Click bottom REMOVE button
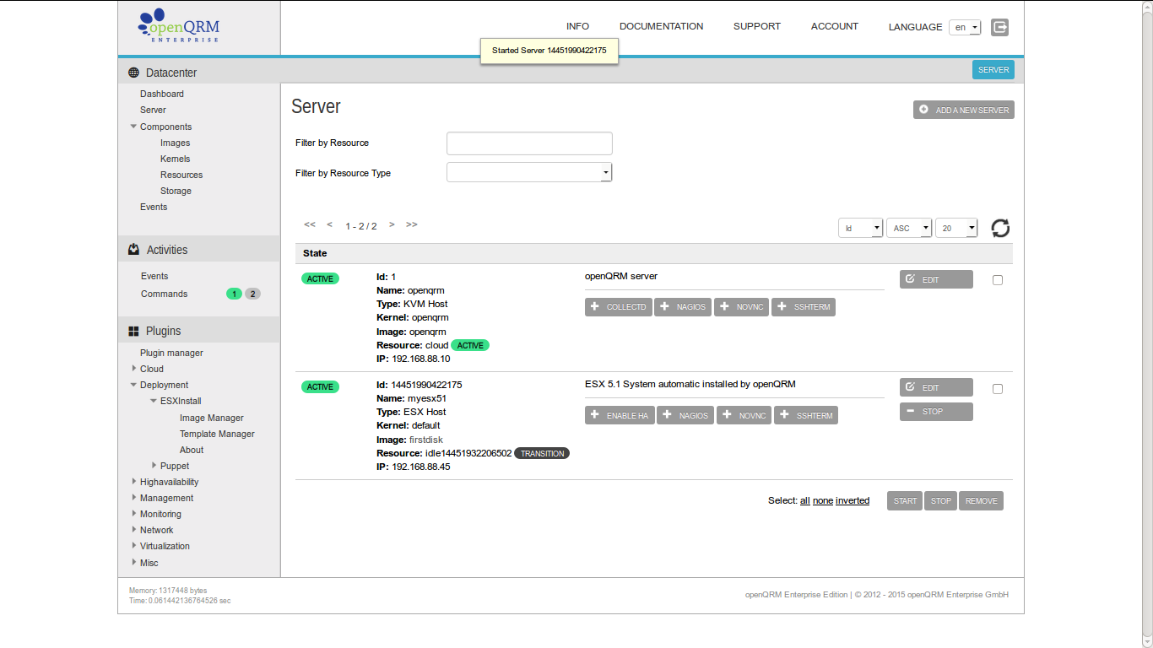Image resolution: width=1153 pixels, height=648 pixels. point(981,501)
